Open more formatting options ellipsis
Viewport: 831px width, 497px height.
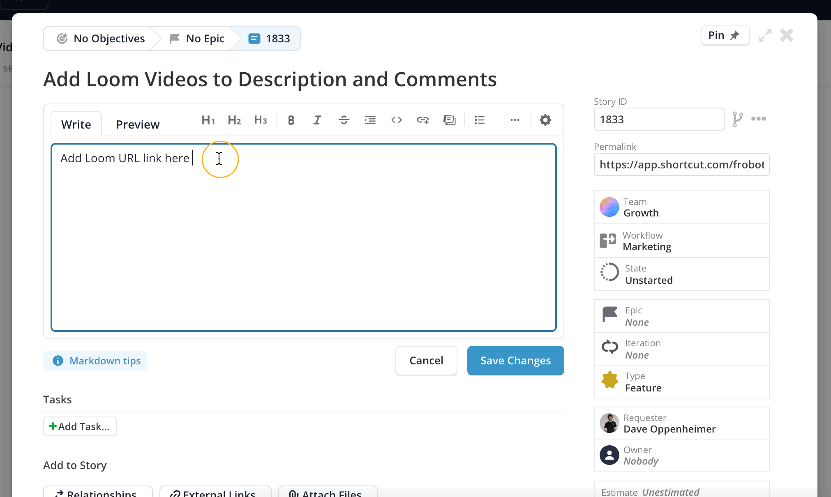(x=515, y=120)
